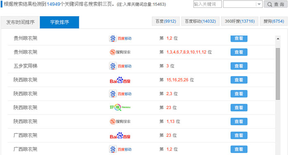Click Sogou search icon for 陕西晾衣架
This screenshot has width=289, height=155.
[120, 122]
